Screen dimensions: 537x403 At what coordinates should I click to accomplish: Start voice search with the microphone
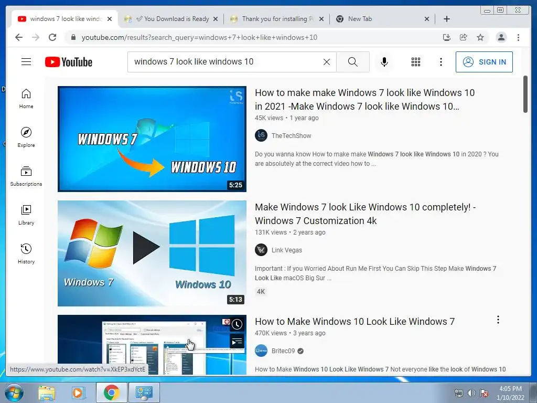pos(384,62)
